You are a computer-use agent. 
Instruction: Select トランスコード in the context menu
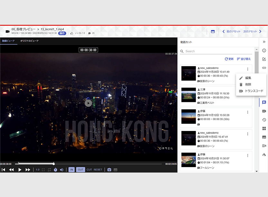[251, 91]
